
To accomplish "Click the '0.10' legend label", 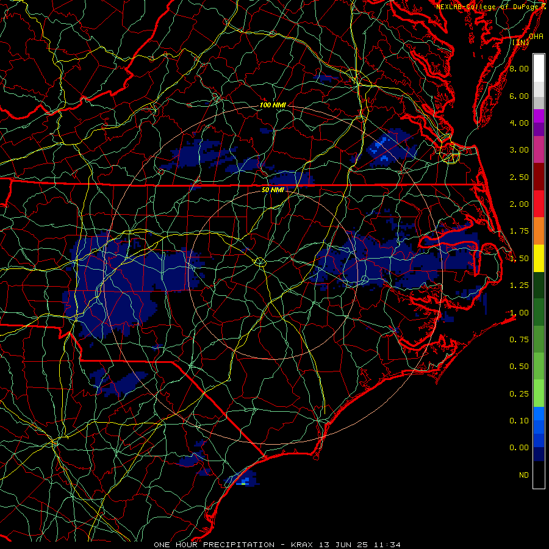I will (x=519, y=421).
